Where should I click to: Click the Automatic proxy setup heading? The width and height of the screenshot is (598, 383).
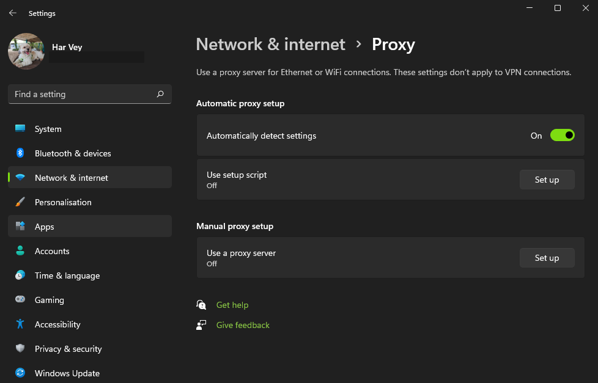pos(240,104)
